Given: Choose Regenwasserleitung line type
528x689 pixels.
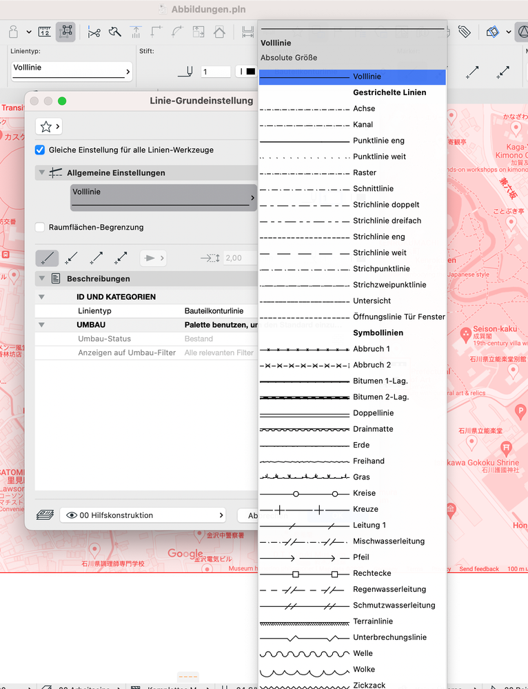Looking at the screenshot, I should coord(352,589).
